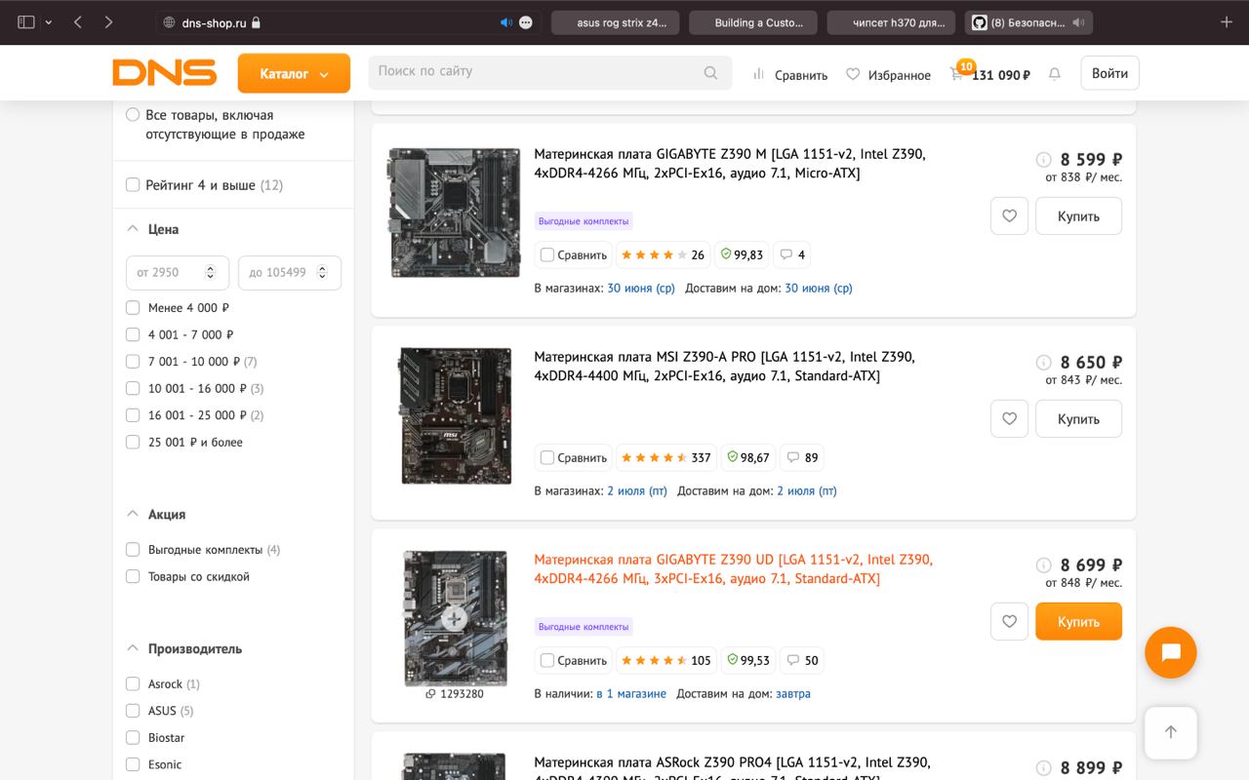Open the GIGABYTE Z390 UD product title
This screenshot has height=780, width=1249.
(x=733, y=569)
